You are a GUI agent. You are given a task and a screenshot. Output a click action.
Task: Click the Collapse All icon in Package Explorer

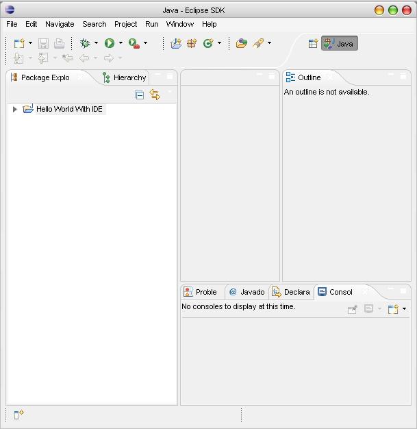pyautogui.click(x=140, y=95)
